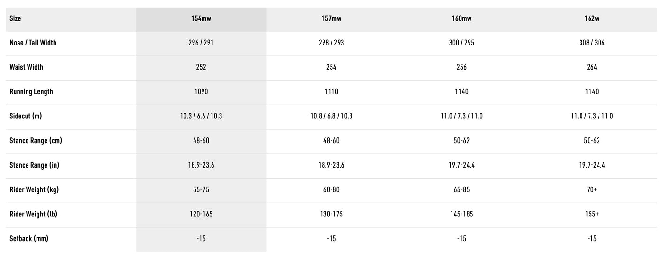Select the 154mw size column header

(x=201, y=19)
